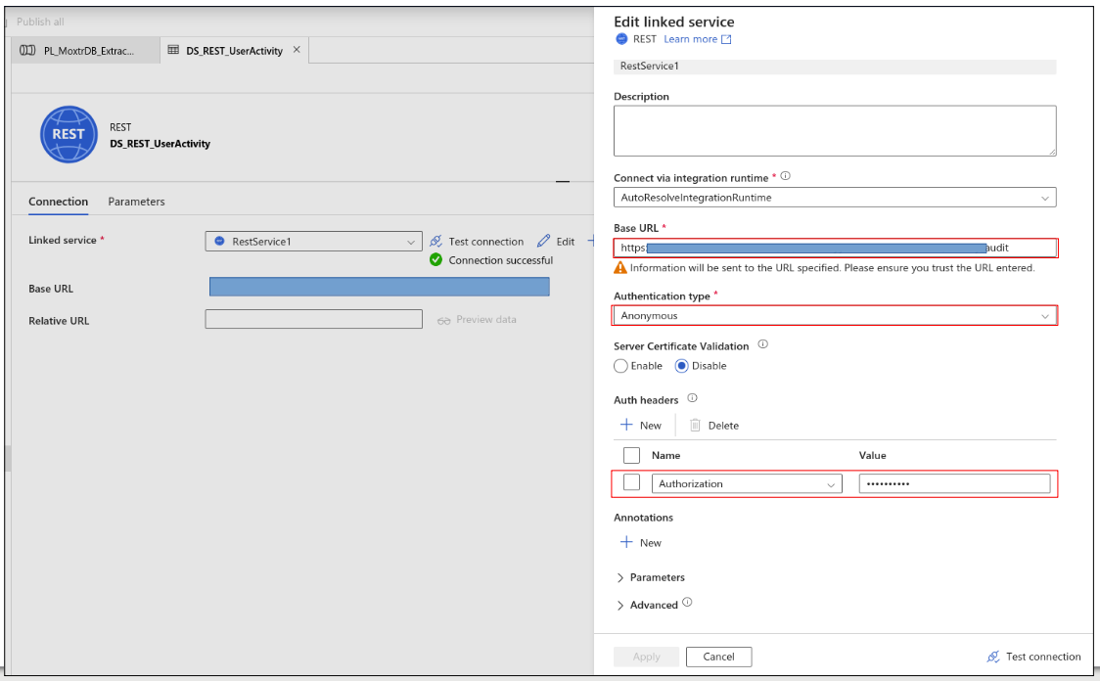
Task: Click the Preview data glasses icon
Action: click(443, 321)
